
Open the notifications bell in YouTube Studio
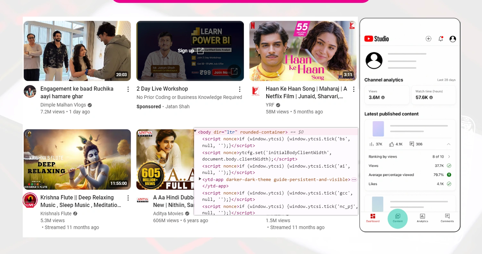[x=441, y=39]
